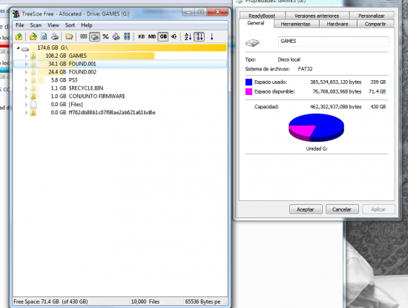Click the Aceptar button

coord(306,209)
